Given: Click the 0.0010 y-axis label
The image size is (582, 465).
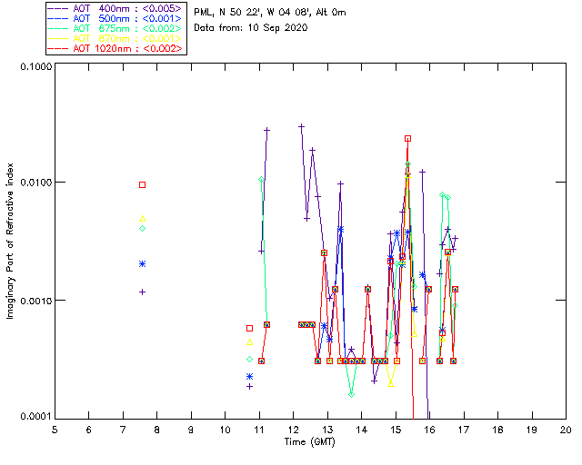Looking at the screenshot, I should click(36, 301).
